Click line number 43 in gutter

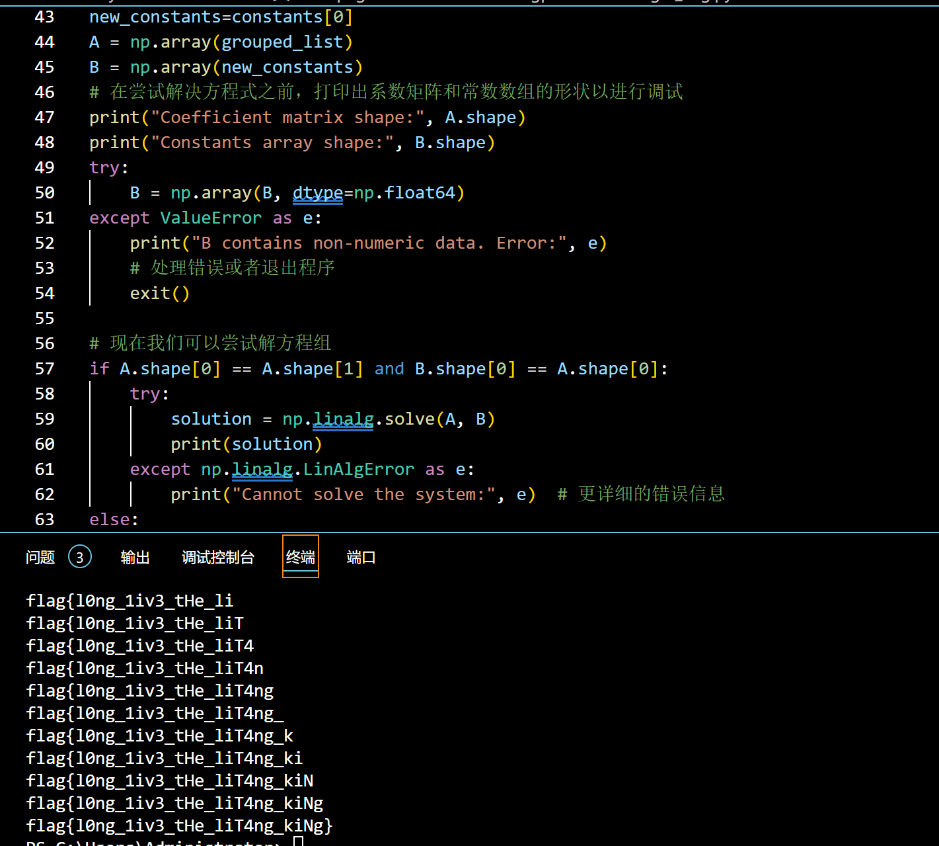pyautogui.click(x=44, y=17)
